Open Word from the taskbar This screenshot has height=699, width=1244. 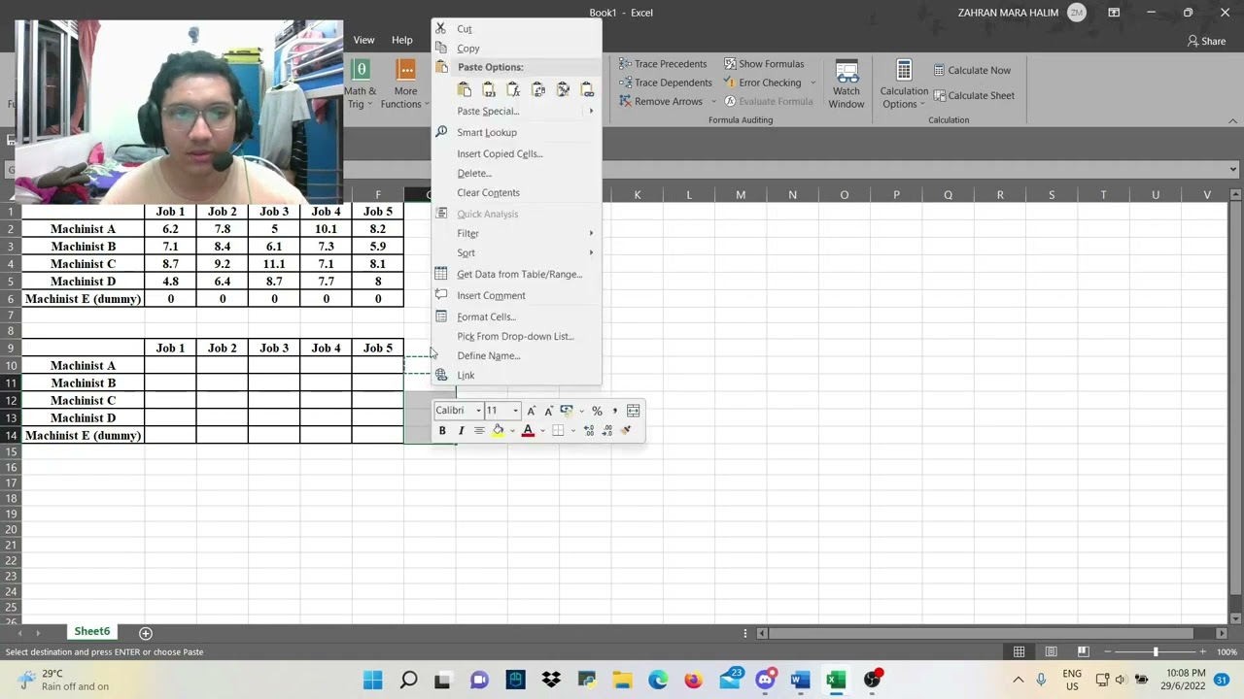tap(800, 680)
